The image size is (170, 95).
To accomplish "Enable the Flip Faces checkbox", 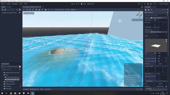I will pos(157,74).
